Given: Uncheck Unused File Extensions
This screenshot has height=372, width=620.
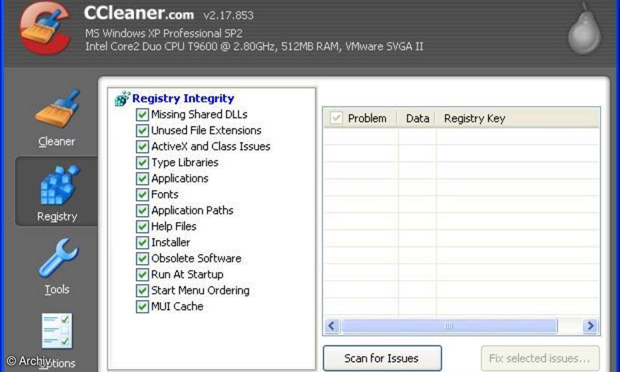Looking at the screenshot, I should (x=142, y=130).
